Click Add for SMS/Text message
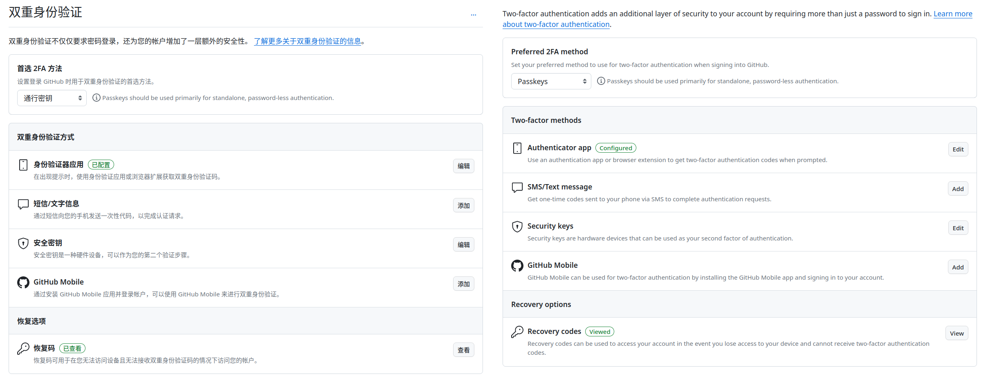 pyautogui.click(x=958, y=189)
